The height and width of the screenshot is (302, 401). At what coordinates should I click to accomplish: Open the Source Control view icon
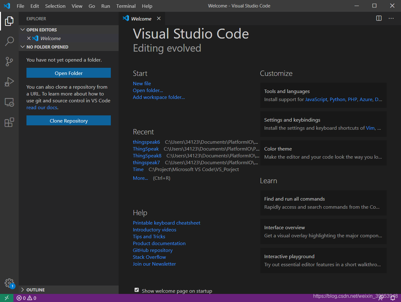pyautogui.click(x=9, y=62)
